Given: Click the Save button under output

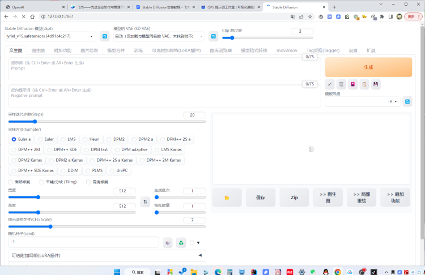Looking at the screenshot, I should click(x=261, y=197).
